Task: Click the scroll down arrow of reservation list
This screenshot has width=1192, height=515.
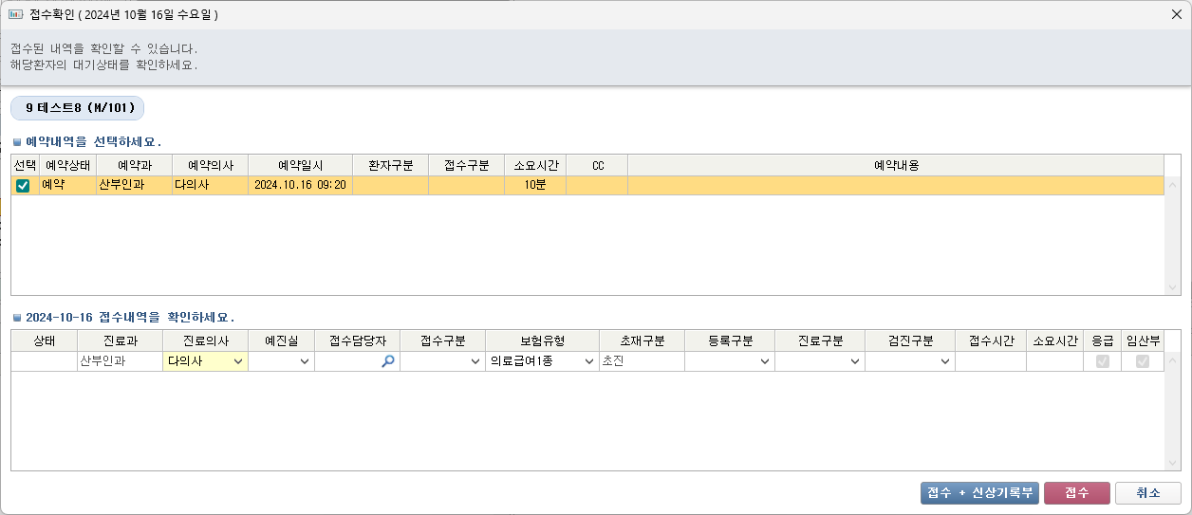Action: [1173, 286]
